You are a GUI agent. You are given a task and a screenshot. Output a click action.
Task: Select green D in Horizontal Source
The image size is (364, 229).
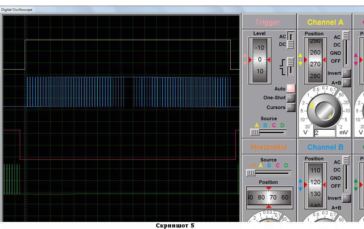point(286,166)
